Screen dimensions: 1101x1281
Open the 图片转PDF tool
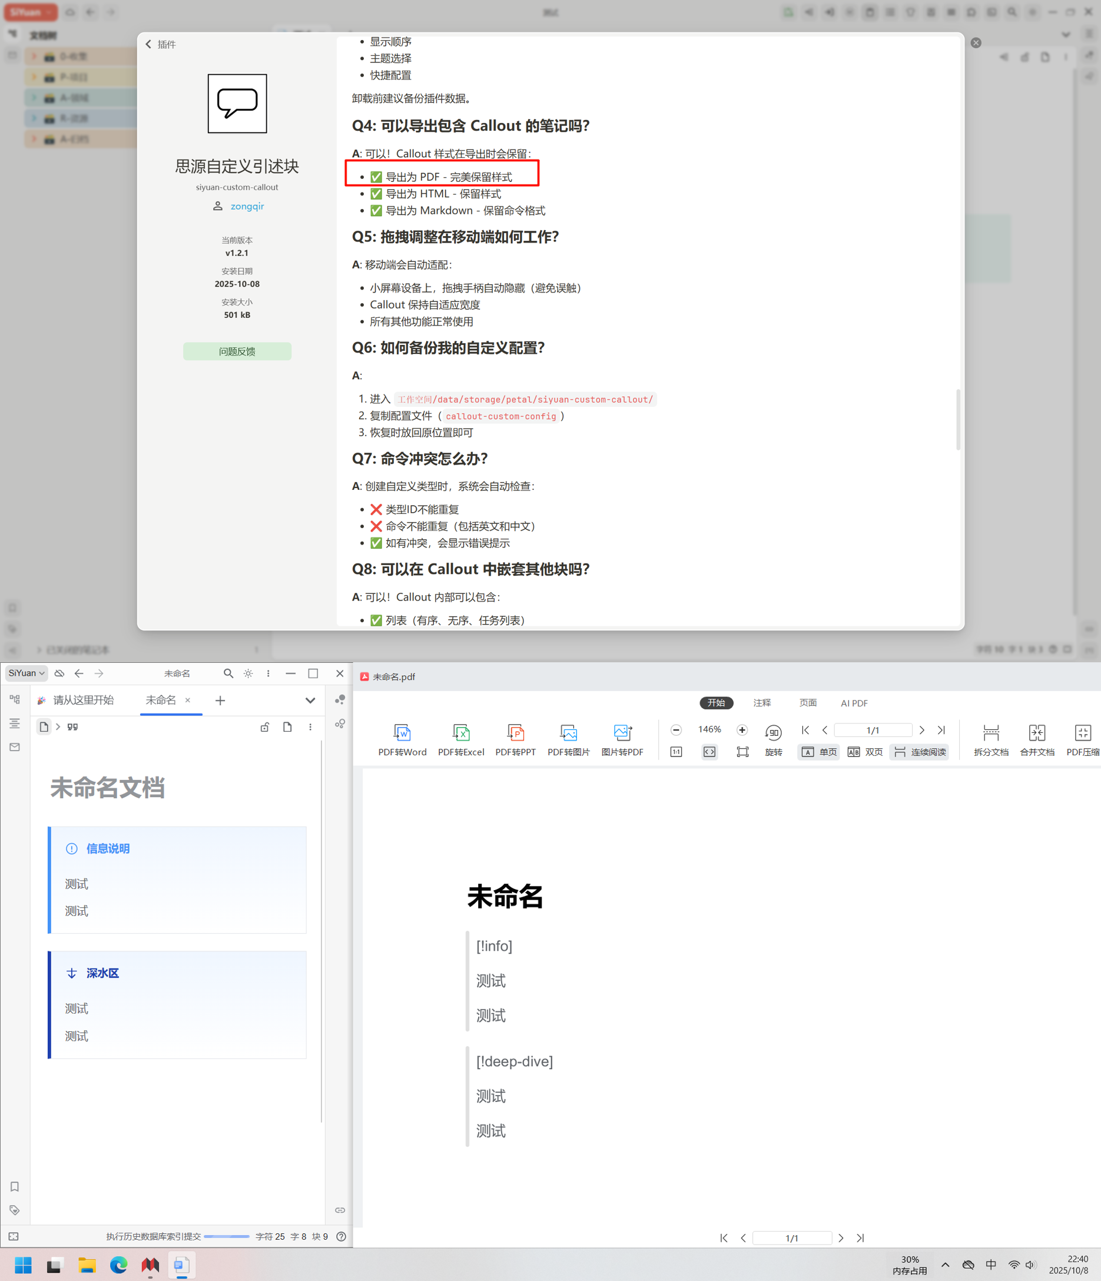coord(622,739)
